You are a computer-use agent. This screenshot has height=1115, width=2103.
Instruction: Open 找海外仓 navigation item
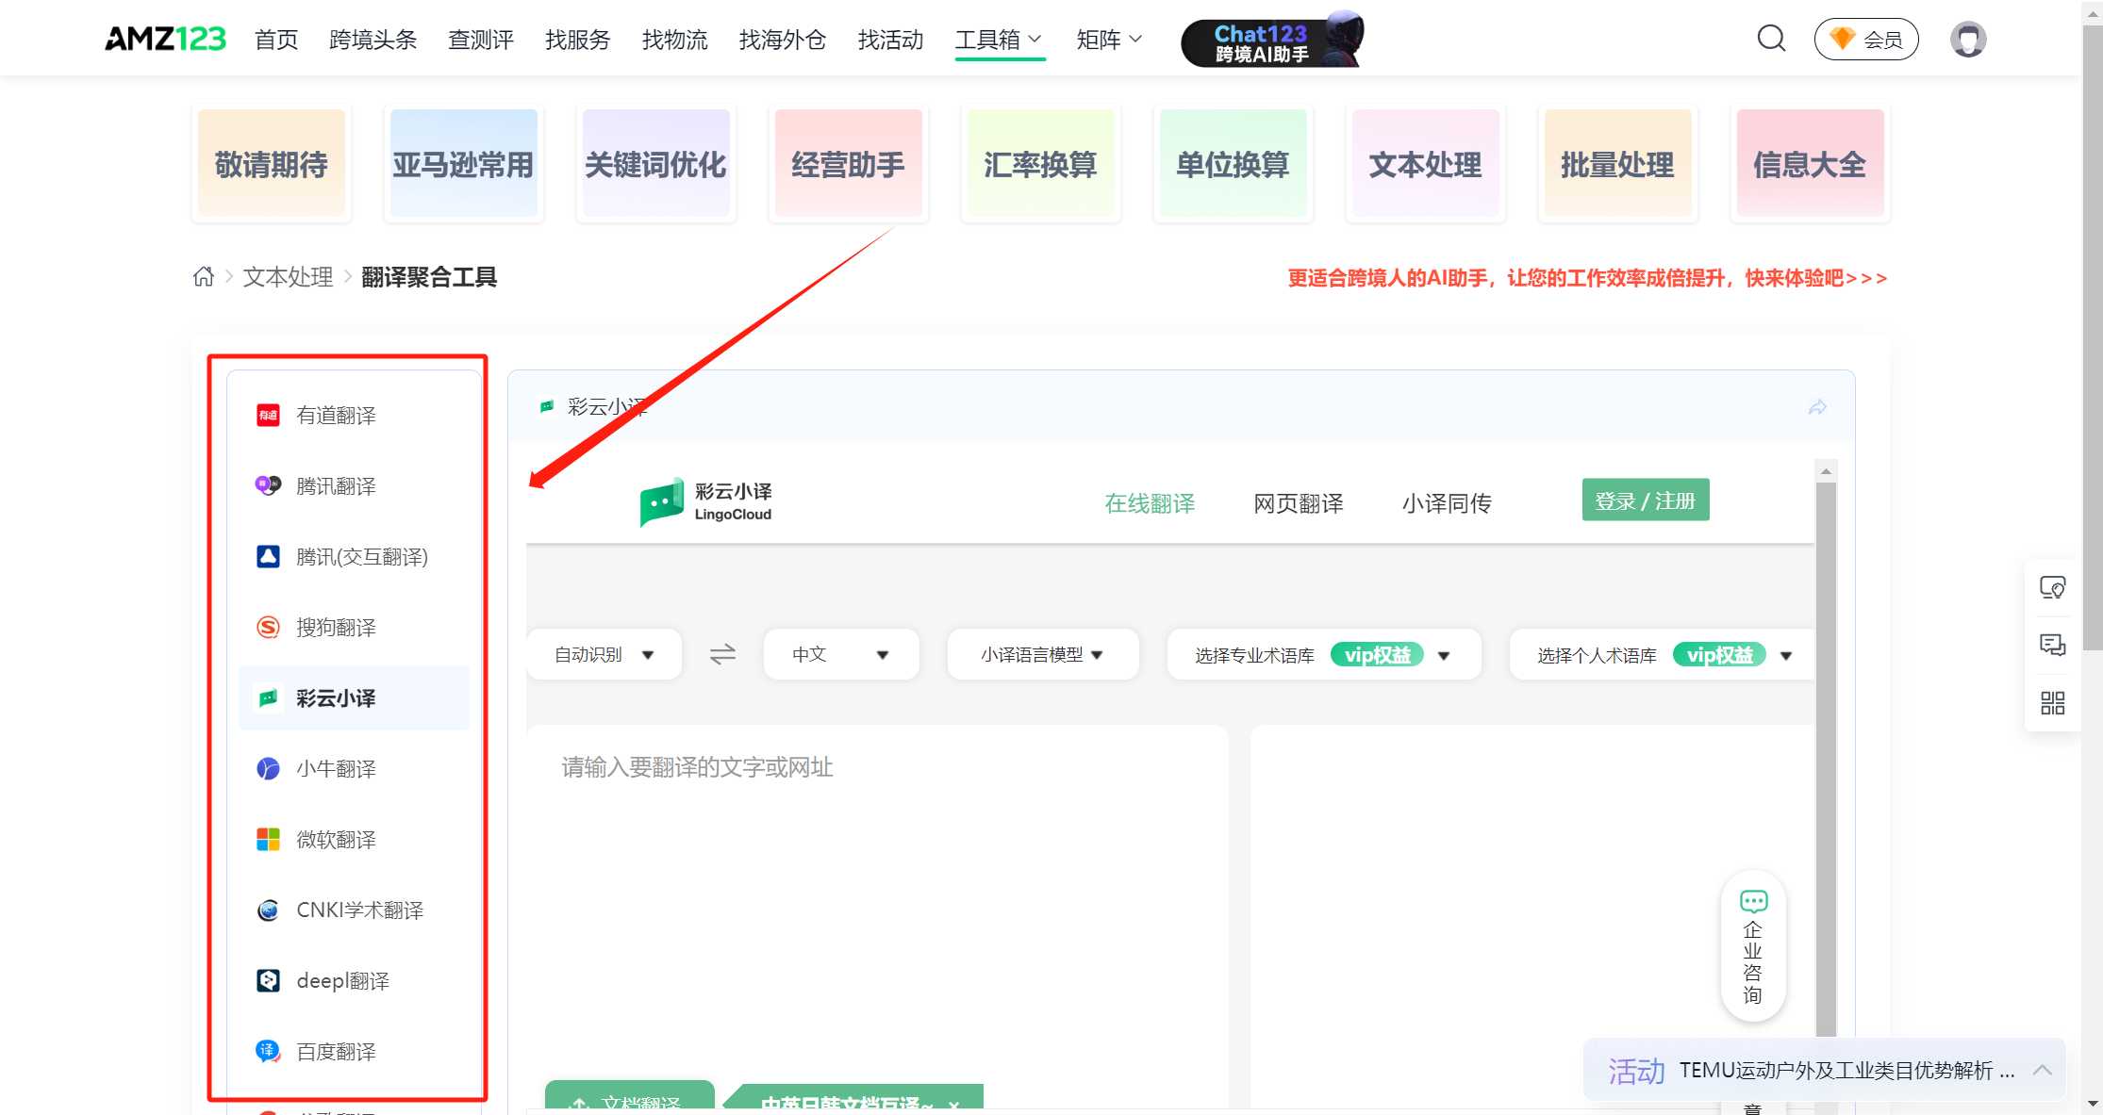(x=783, y=40)
